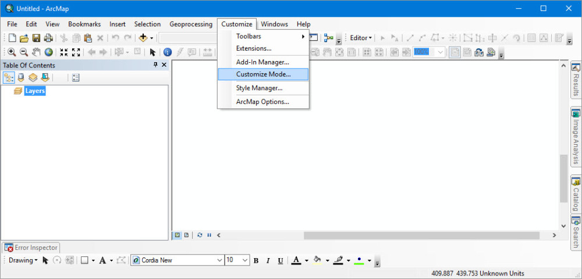Click the Add Data button
Image resolution: width=582 pixels, height=279 pixels.
pyautogui.click(x=143, y=38)
